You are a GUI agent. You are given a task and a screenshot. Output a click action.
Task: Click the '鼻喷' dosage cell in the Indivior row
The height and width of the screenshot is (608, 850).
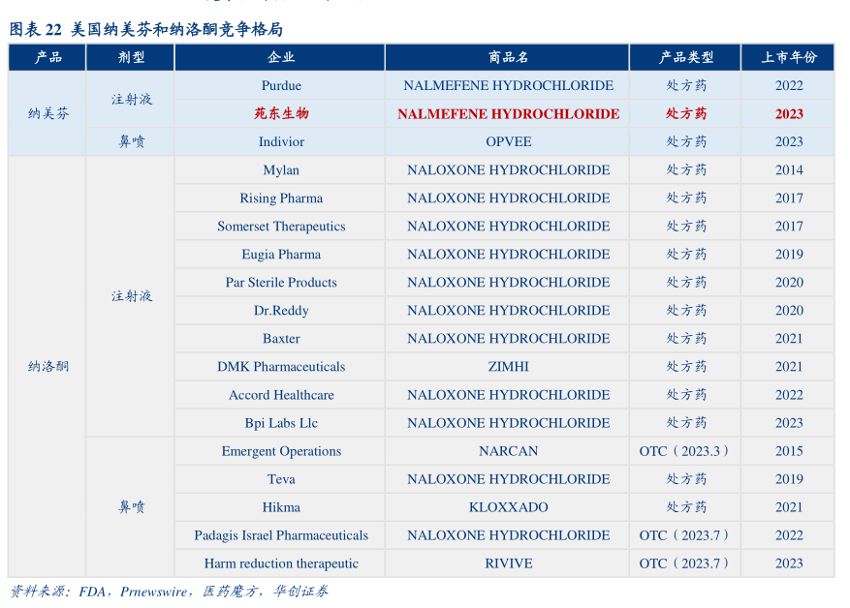(131, 142)
